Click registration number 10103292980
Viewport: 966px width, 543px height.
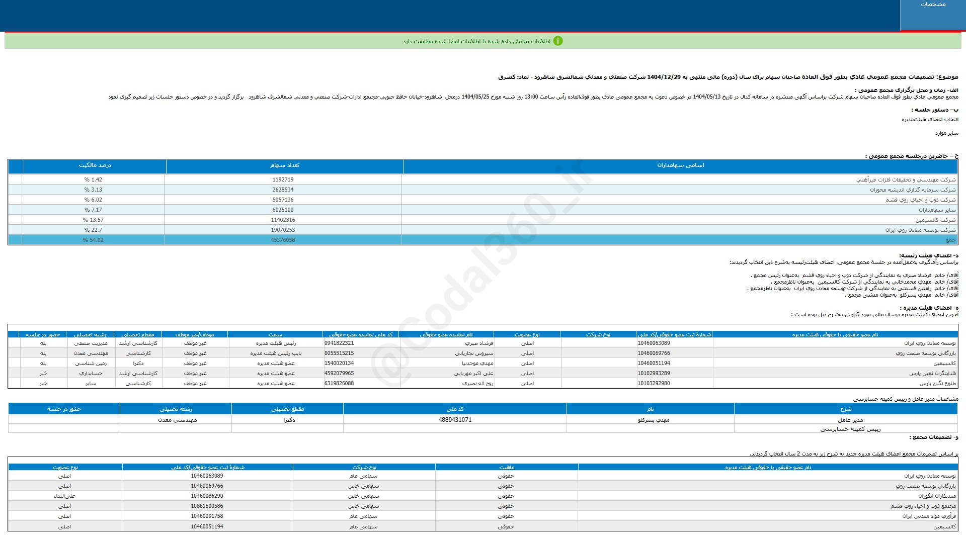654,383
